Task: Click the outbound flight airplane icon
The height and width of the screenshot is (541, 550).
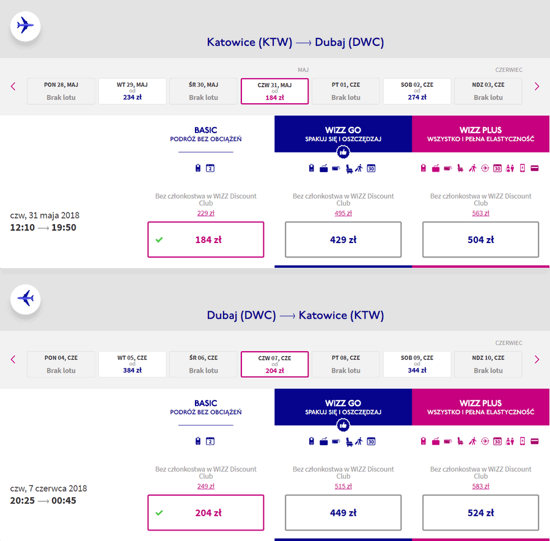Action: (25, 26)
